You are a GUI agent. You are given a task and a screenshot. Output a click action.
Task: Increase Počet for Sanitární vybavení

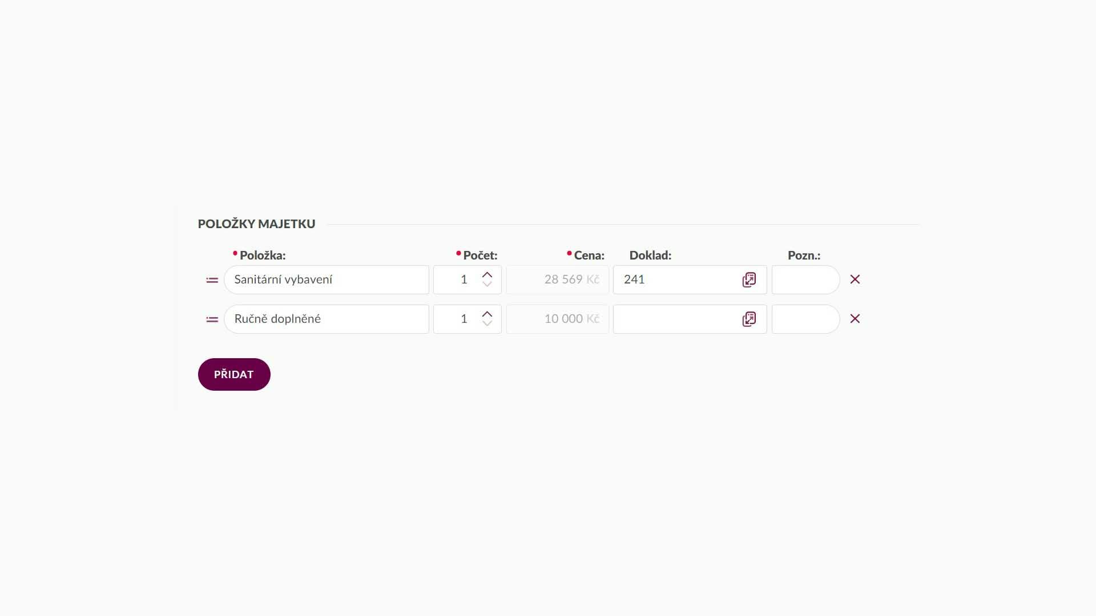487,275
